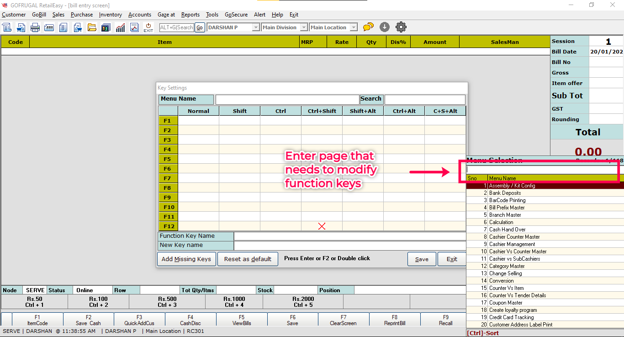The height and width of the screenshot is (337, 624).
Task: Select Bank Deposits in the menu list
Action: [x=545, y=193]
